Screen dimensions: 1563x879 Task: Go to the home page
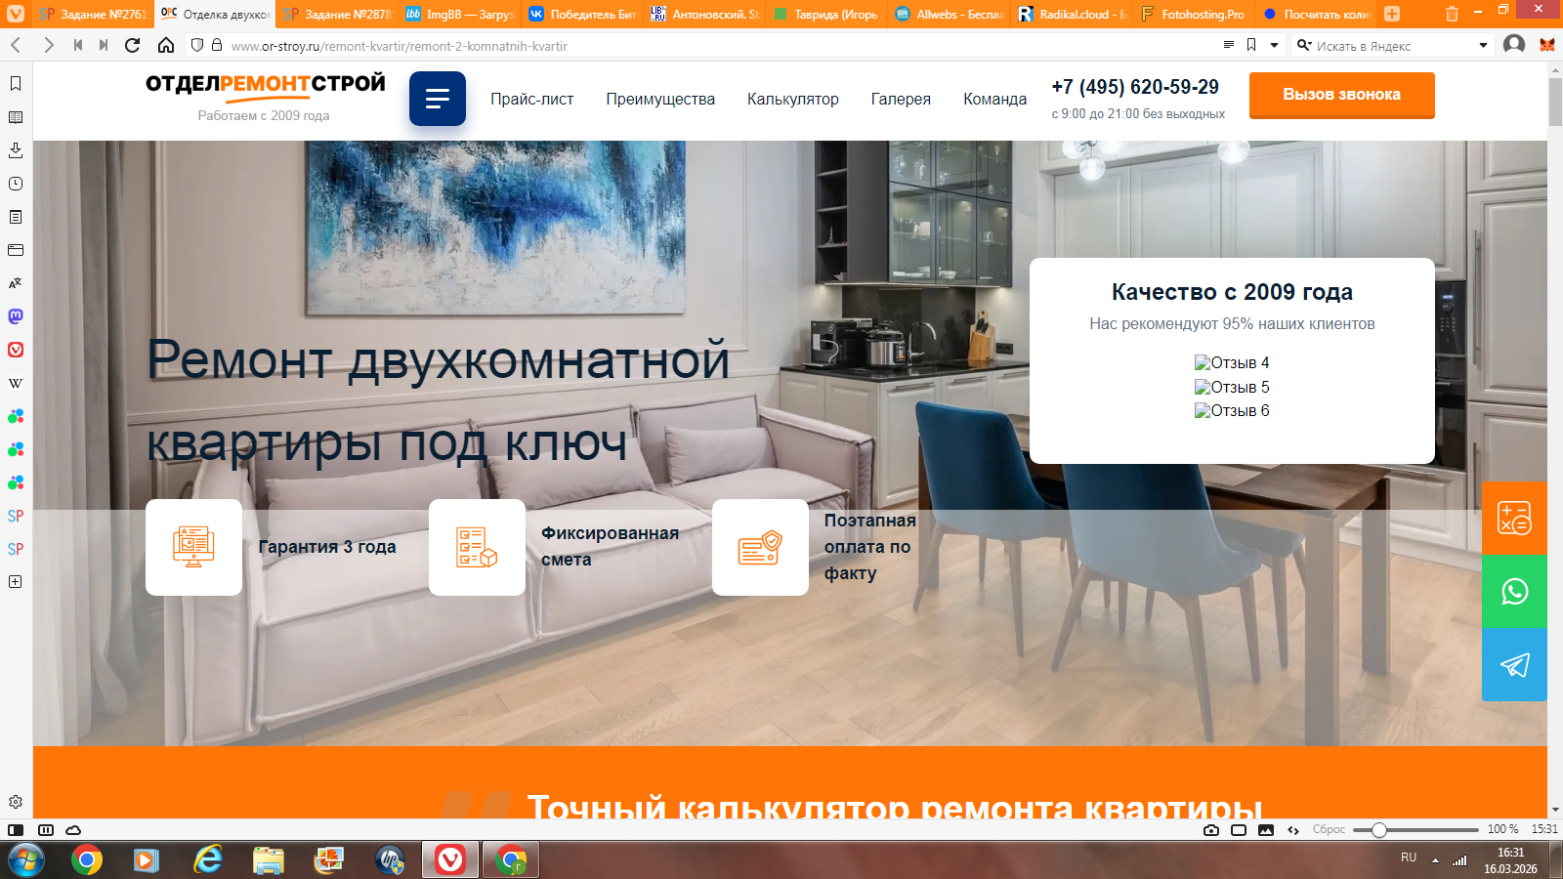point(166,45)
